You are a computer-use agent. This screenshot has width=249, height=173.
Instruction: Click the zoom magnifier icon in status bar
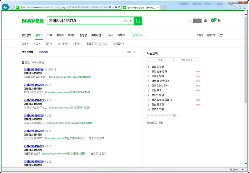231,170
